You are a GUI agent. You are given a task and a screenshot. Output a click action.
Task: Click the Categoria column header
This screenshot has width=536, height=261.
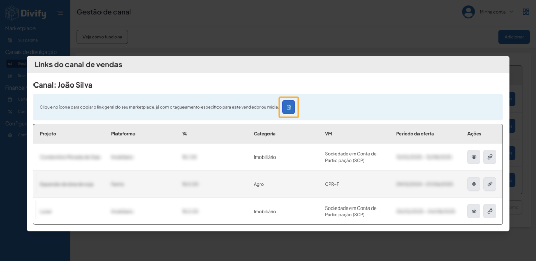pyautogui.click(x=264, y=134)
